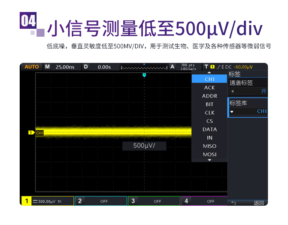Click the waveform memory overview bar
Image resolution: width=288 pixels, height=225 pixels.
144,68
